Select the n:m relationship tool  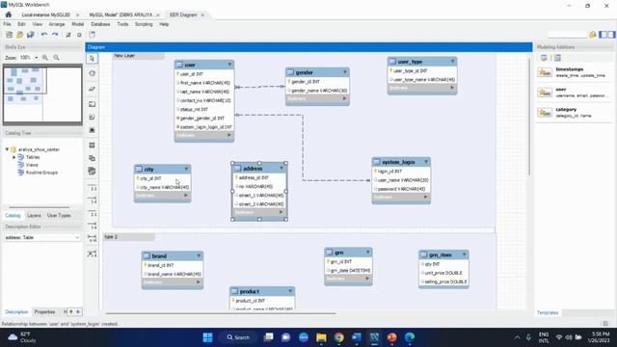[93, 239]
